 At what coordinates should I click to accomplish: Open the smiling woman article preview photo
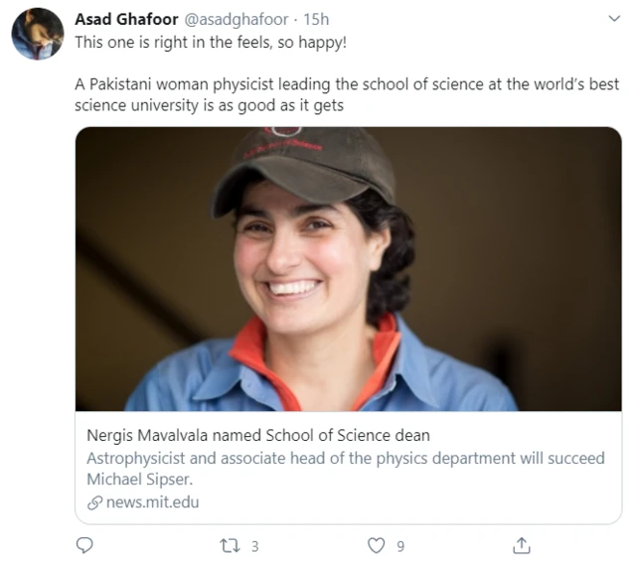click(348, 269)
